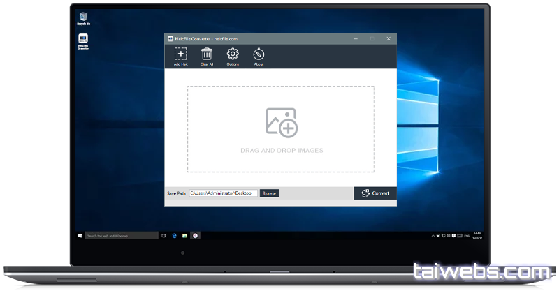
Task: Click the Browse button
Action: click(x=269, y=193)
